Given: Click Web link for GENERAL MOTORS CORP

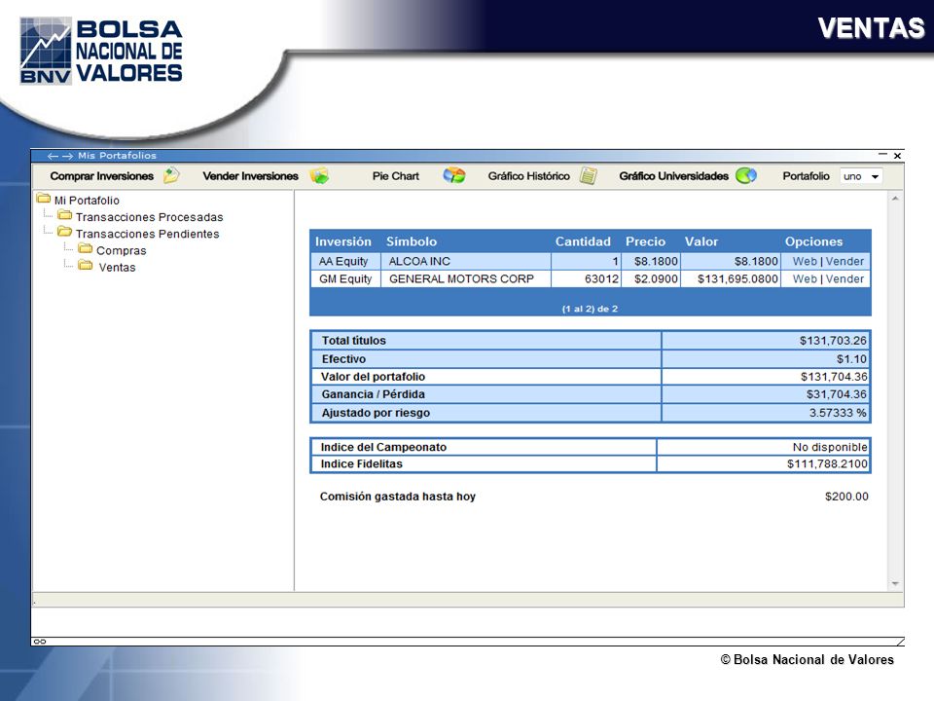Looking at the screenshot, I should 805,279.
